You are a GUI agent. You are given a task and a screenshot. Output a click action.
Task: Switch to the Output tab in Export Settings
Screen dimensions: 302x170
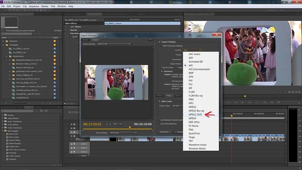[95, 40]
